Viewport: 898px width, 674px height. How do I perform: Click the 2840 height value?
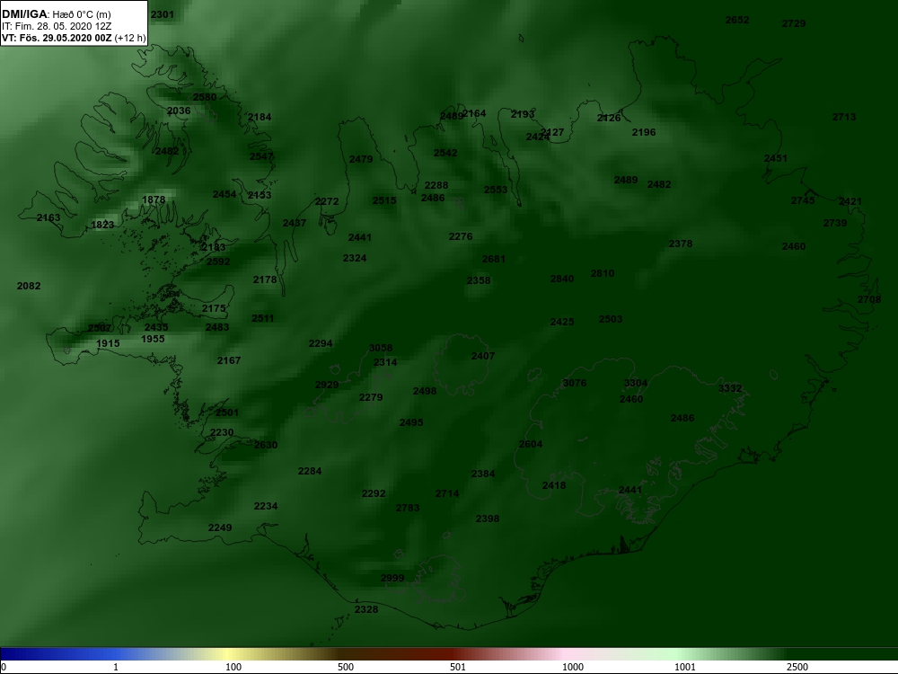tap(562, 279)
